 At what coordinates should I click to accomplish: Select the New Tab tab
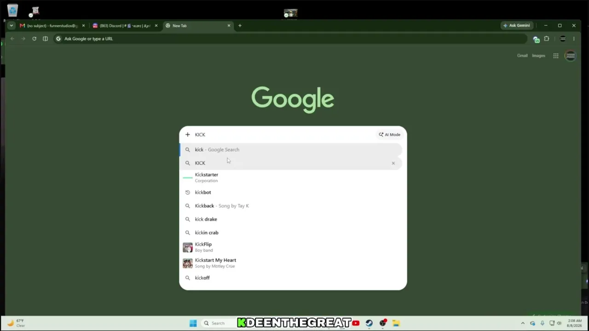[196, 26]
